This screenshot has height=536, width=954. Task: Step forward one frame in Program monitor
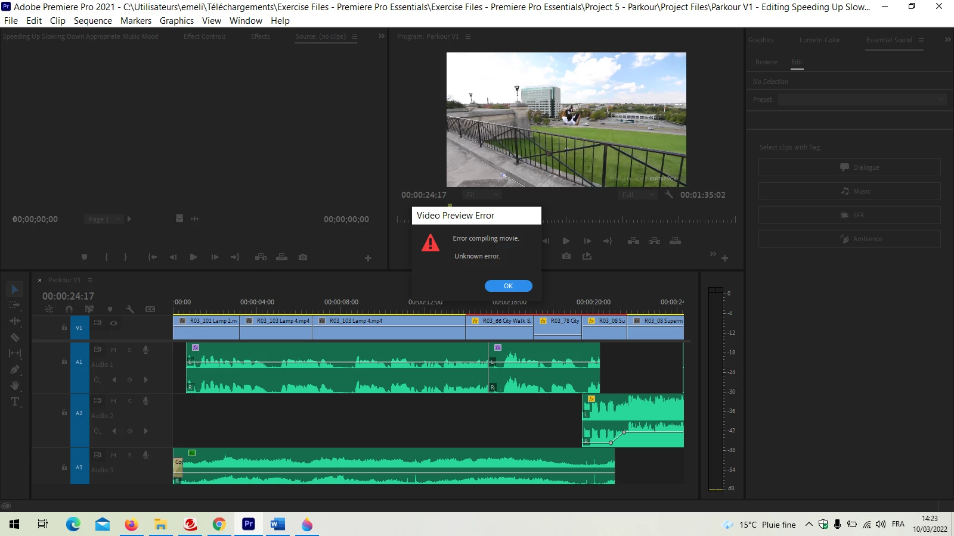(x=587, y=241)
